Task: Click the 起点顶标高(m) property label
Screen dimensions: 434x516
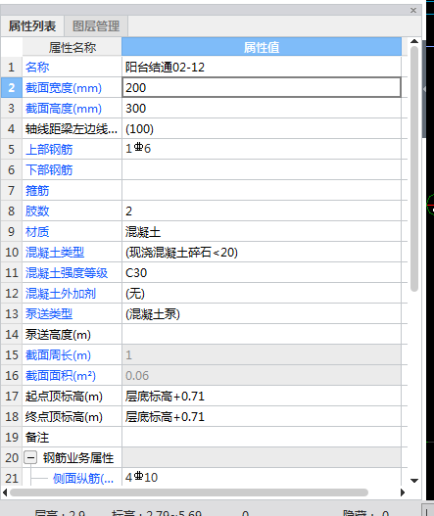Action: [x=64, y=397]
